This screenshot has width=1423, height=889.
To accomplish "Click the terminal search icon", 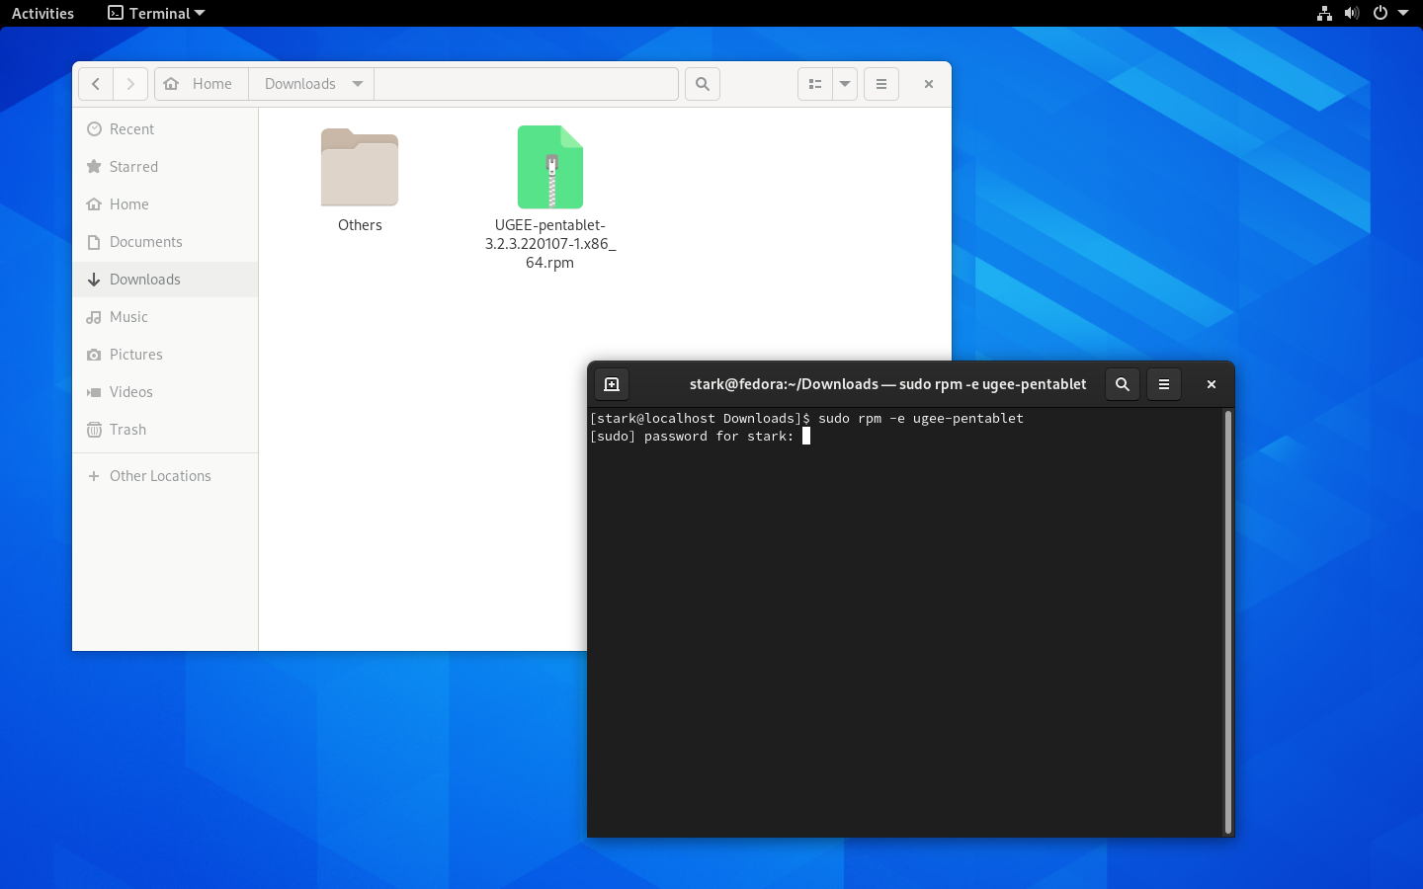I will tap(1123, 384).
